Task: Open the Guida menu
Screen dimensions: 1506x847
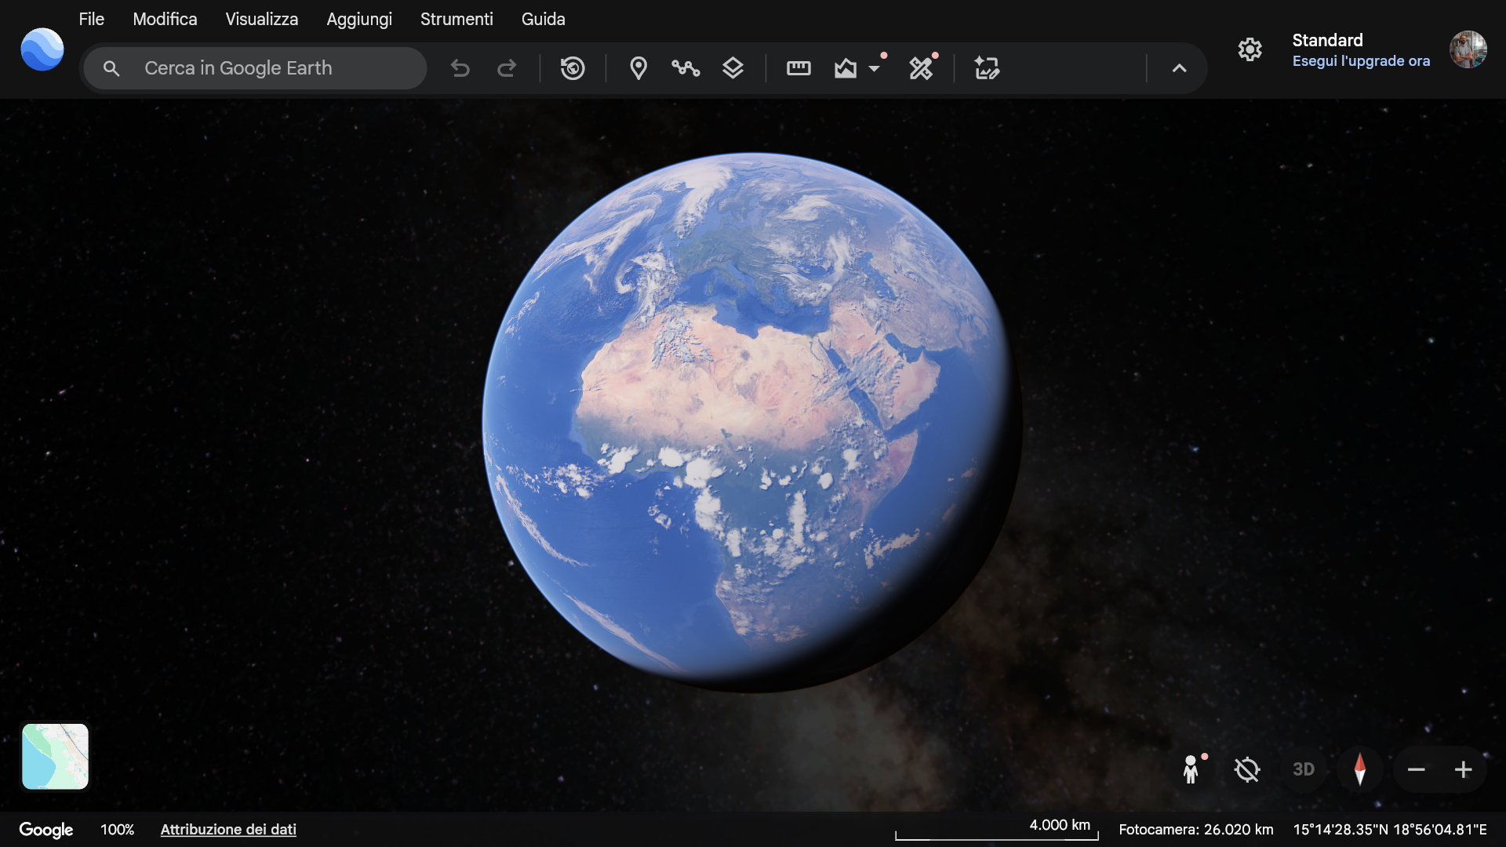Action: tap(544, 19)
